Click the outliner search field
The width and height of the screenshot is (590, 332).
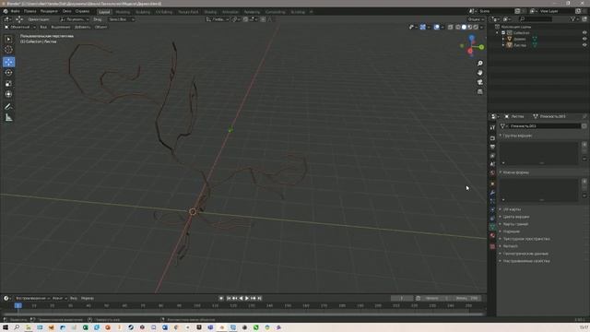tap(536, 18)
